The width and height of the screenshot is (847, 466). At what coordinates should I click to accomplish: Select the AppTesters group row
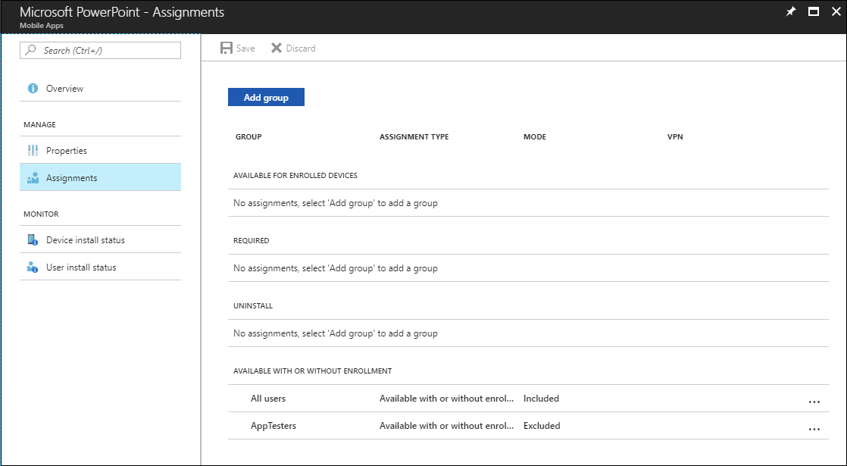[x=528, y=426]
